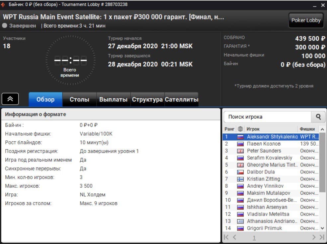The width and height of the screenshot is (327, 244).
Task: Jump to last page of player list
Action: point(321,237)
